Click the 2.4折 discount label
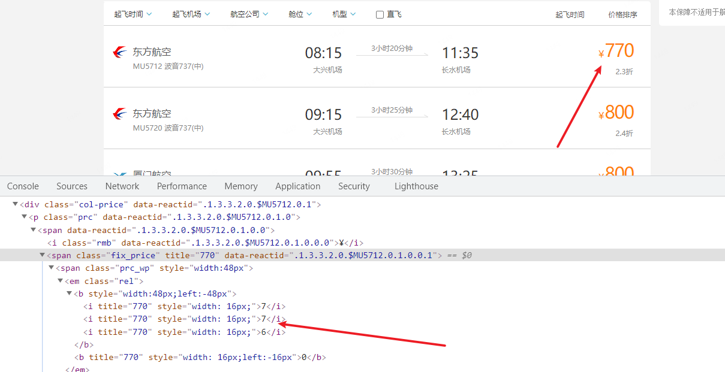The image size is (725, 372). point(624,134)
